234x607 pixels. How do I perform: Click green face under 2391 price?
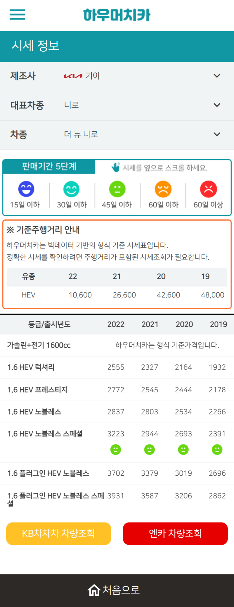[217, 449]
